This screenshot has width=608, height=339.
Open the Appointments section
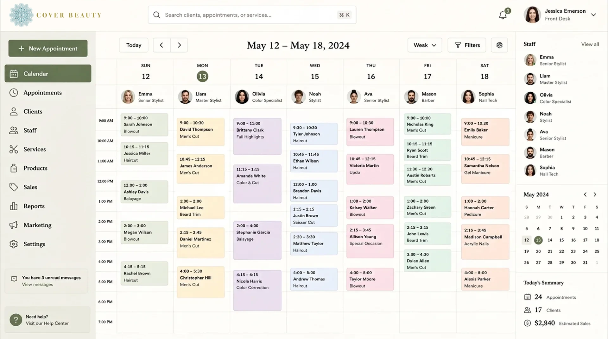coord(48,93)
